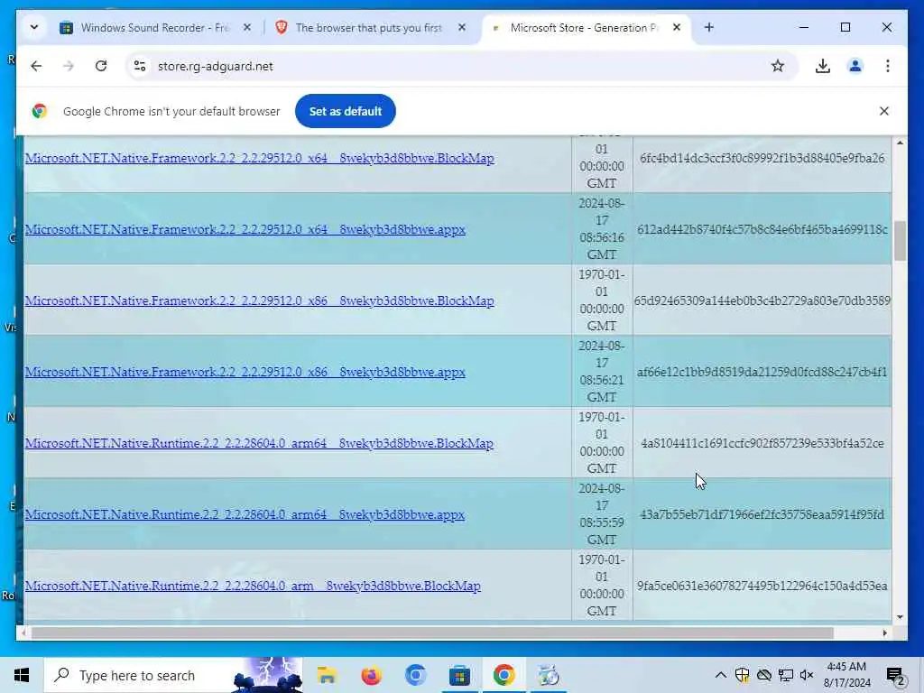Click the 2024-08-17 08:56:16 GMT date cell
Image resolution: width=924 pixels, height=693 pixels.
coord(602,229)
